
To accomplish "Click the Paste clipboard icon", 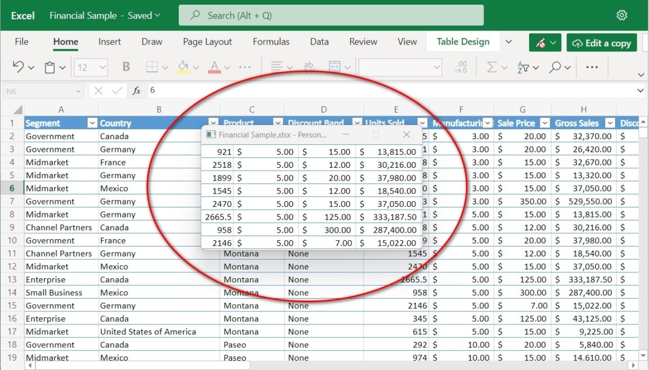I will click(x=50, y=67).
